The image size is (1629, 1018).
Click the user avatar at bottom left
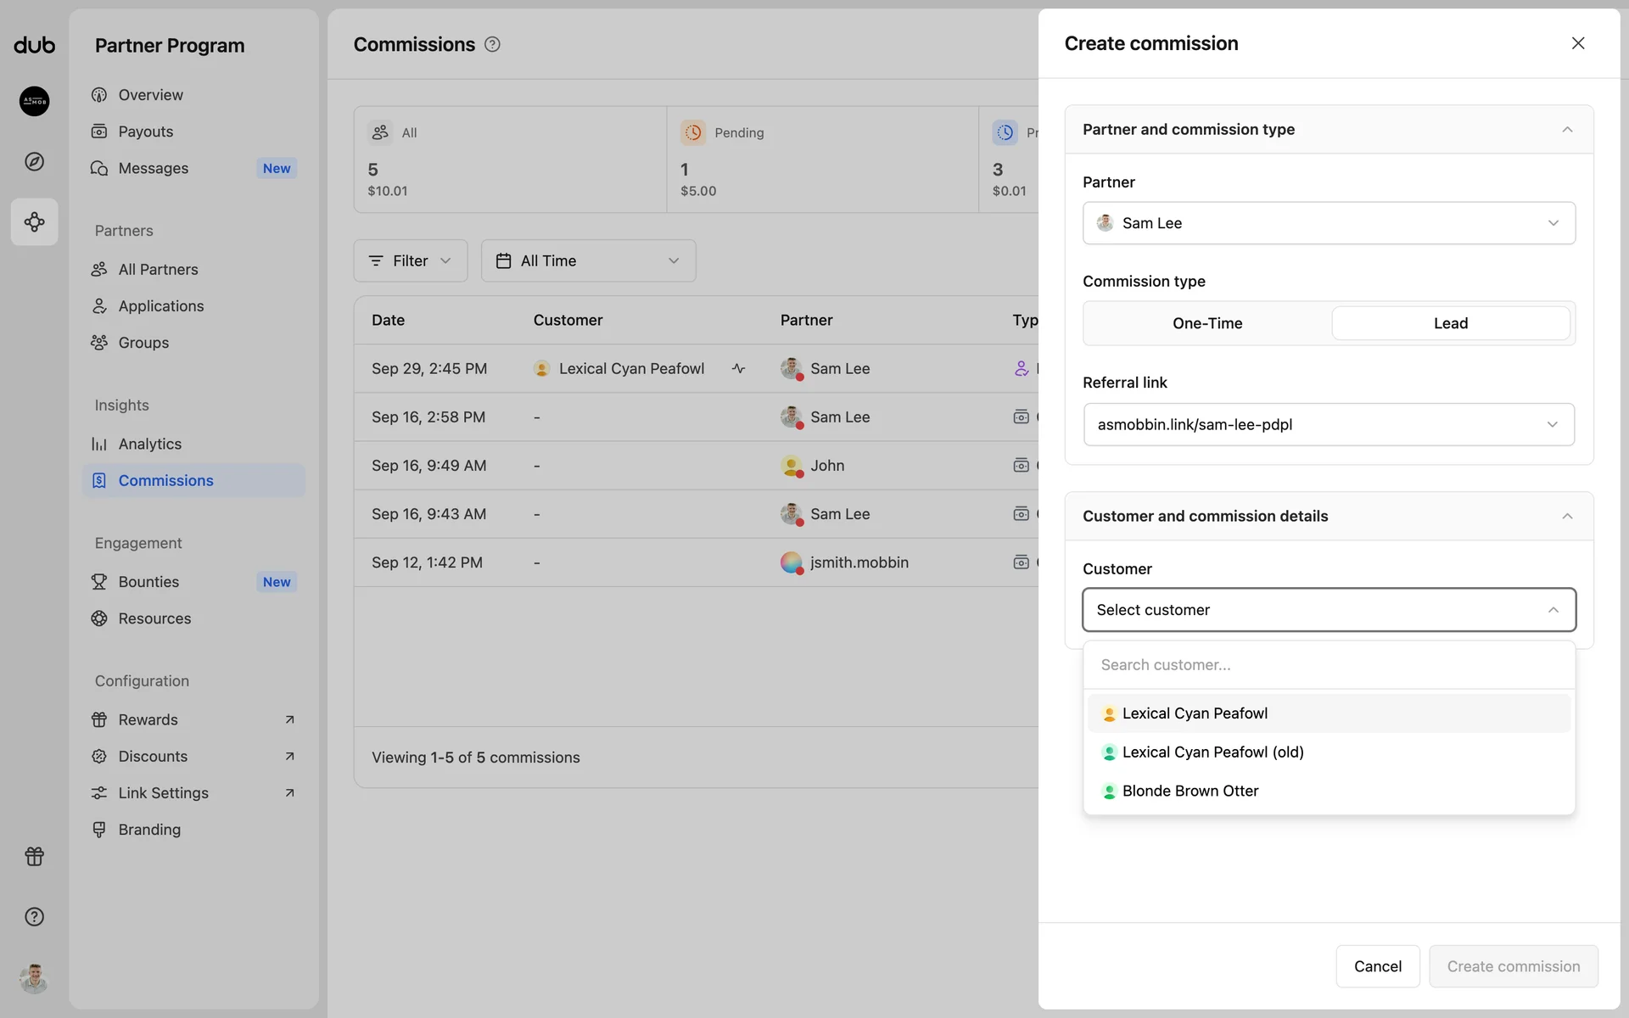(34, 978)
